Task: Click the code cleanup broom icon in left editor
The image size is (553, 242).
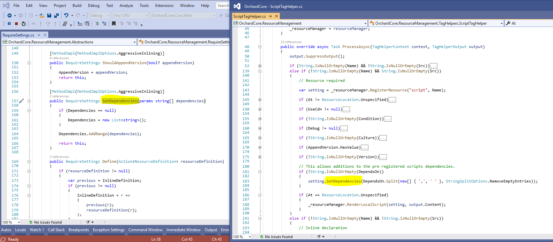Action: (88, 222)
